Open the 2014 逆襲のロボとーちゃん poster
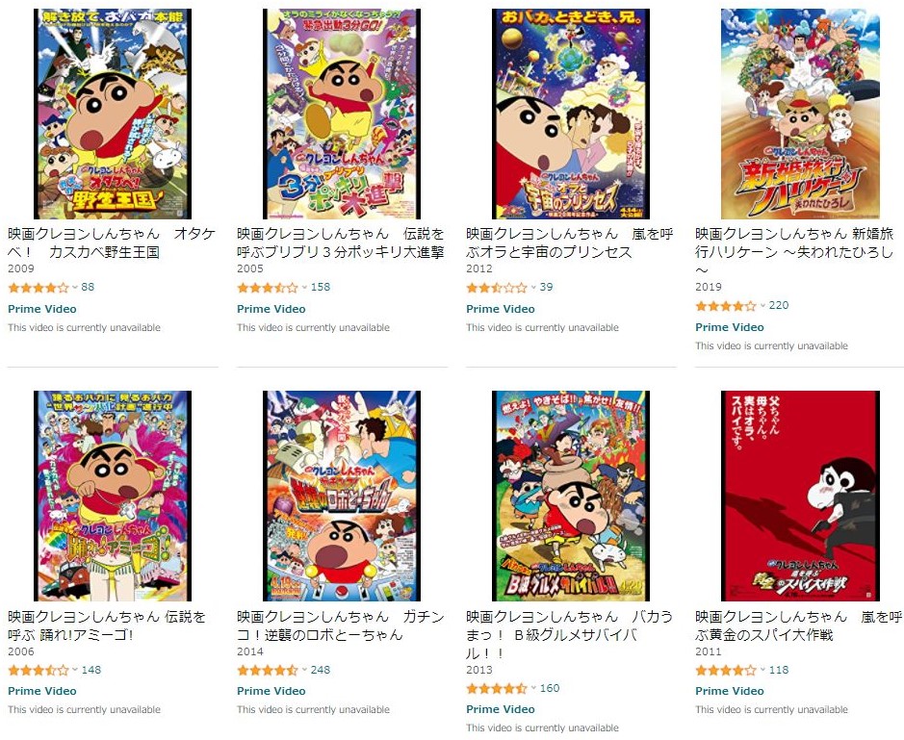Viewport: 904px width, 740px height. (342, 496)
